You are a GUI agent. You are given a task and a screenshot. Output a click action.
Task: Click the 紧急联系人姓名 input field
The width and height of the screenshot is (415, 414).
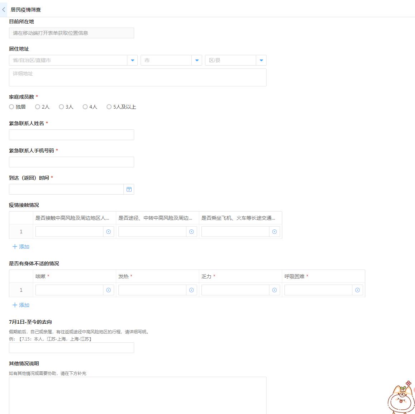(71, 134)
